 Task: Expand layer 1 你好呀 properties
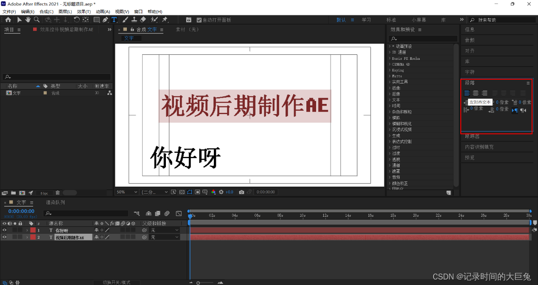point(27,230)
